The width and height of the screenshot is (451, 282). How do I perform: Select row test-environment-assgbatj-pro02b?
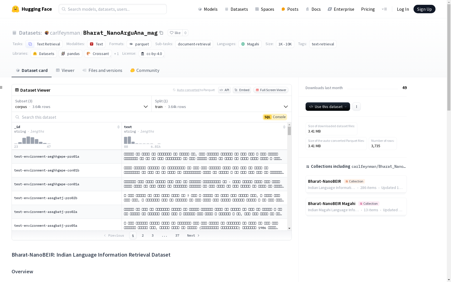click(x=149, y=198)
